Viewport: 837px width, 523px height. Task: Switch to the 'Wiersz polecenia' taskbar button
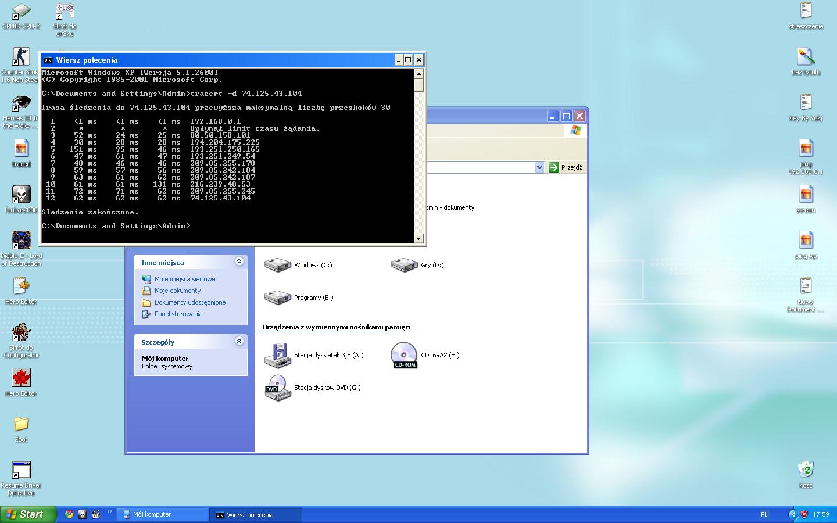click(x=256, y=514)
